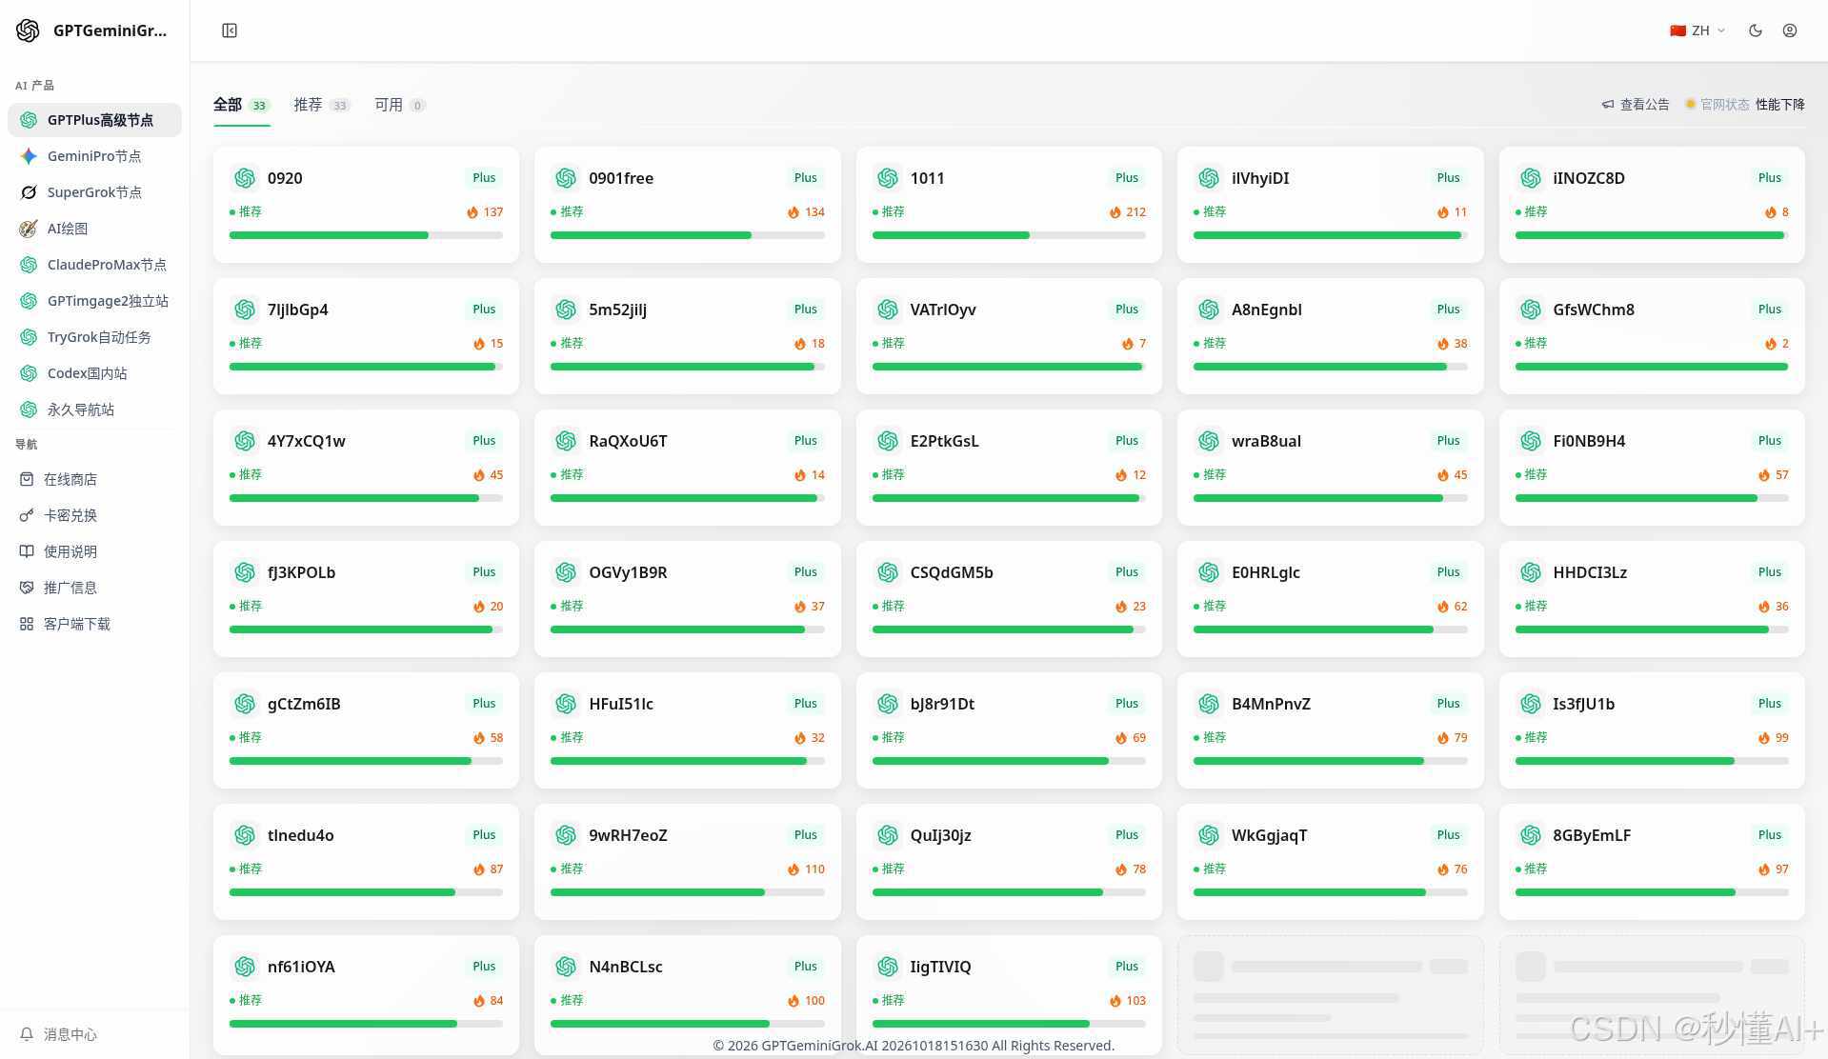Open 永久导航站 in the sidebar

[x=94, y=410]
